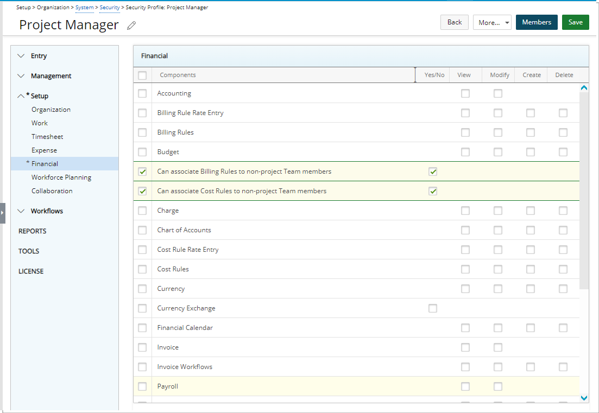Expand the left side panel handle

point(3,213)
